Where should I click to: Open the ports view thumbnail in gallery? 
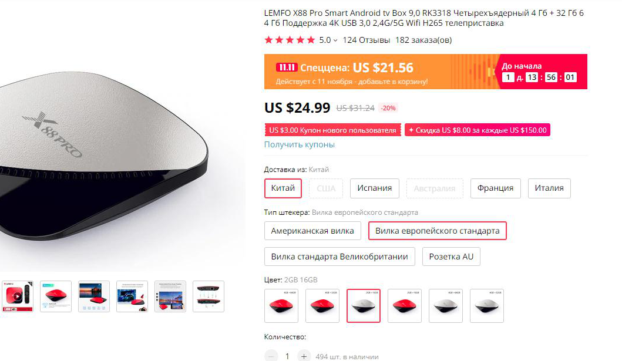coord(209,296)
